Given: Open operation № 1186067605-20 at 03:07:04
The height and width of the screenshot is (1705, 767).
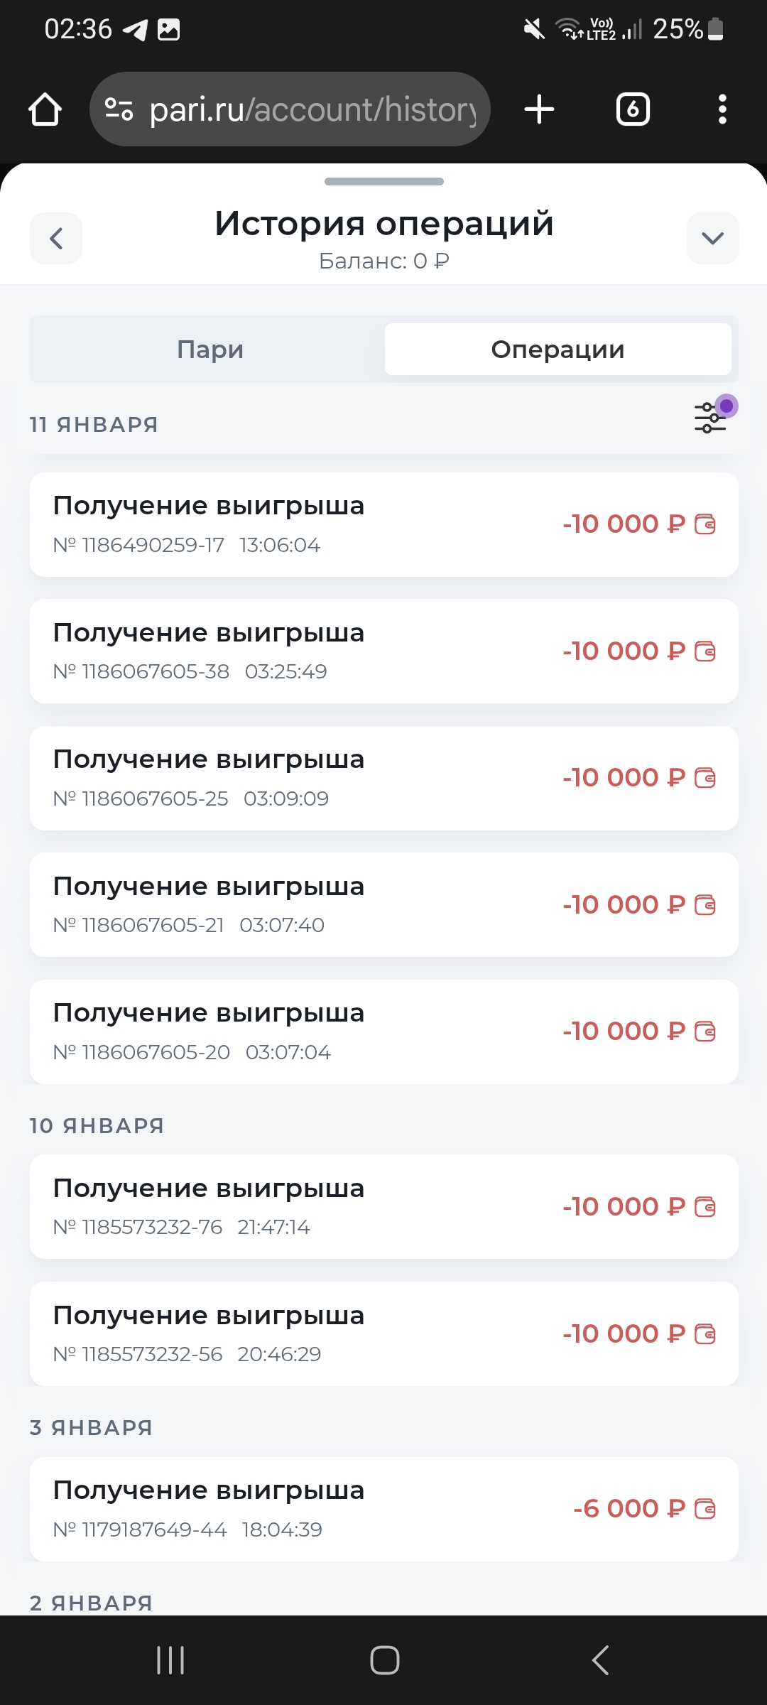Looking at the screenshot, I should [383, 1032].
